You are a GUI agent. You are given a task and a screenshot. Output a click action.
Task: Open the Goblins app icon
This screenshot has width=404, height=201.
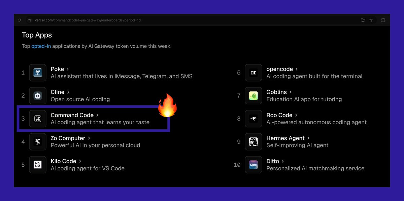[254, 96]
